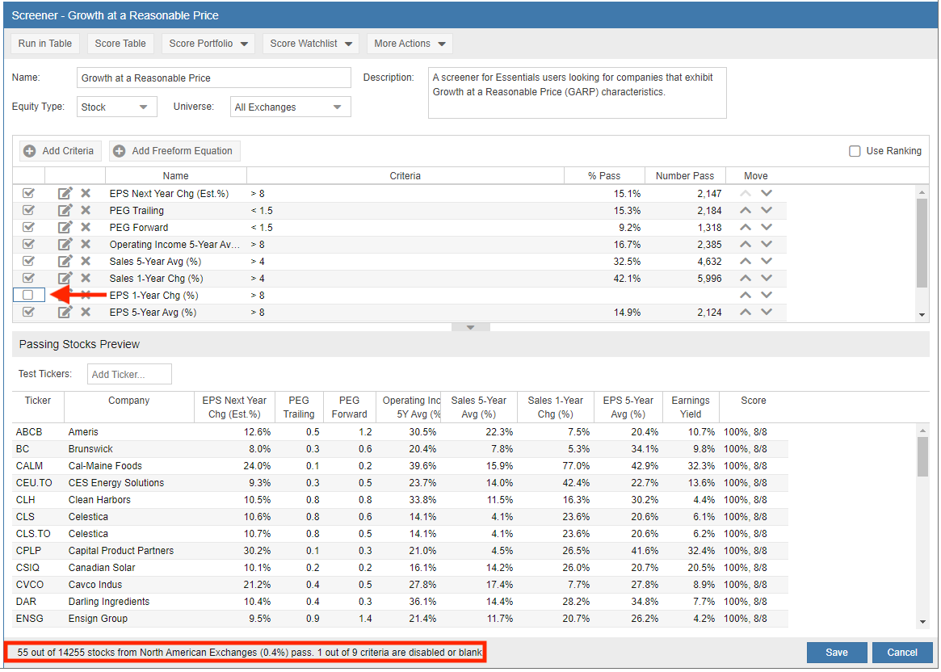The image size is (941, 672).
Task: Open the Universe All Exchanges dropdown
Action: tap(291, 107)
